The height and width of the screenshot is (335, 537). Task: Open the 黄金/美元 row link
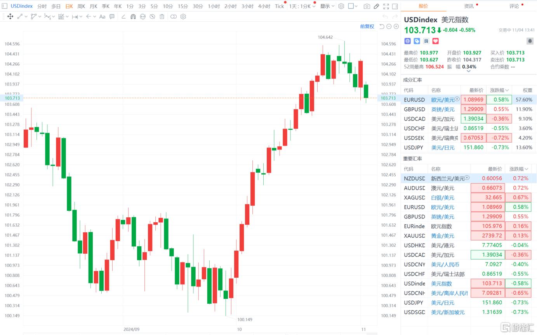click(x=443, y=236)
